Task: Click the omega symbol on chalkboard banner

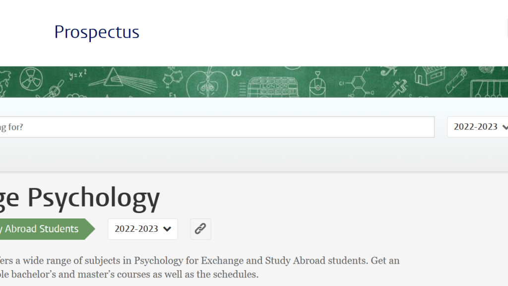Action: (x=236, y=73)
